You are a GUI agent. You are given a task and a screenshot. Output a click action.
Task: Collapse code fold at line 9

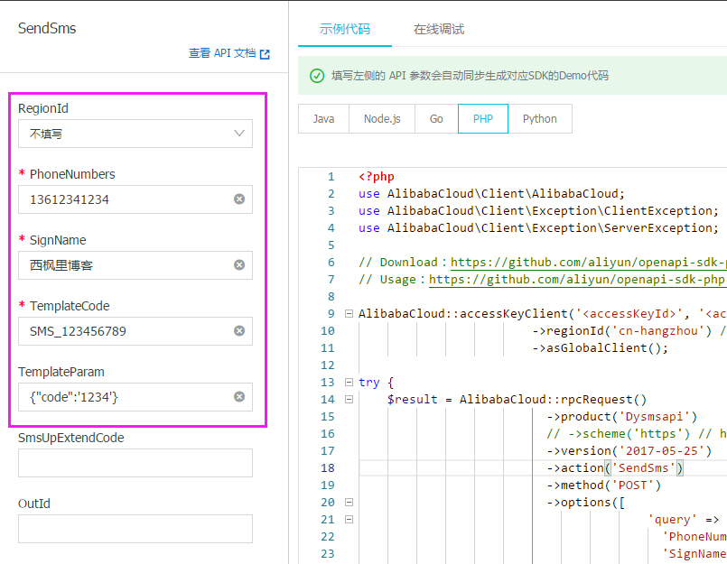(x=350, y=314)
